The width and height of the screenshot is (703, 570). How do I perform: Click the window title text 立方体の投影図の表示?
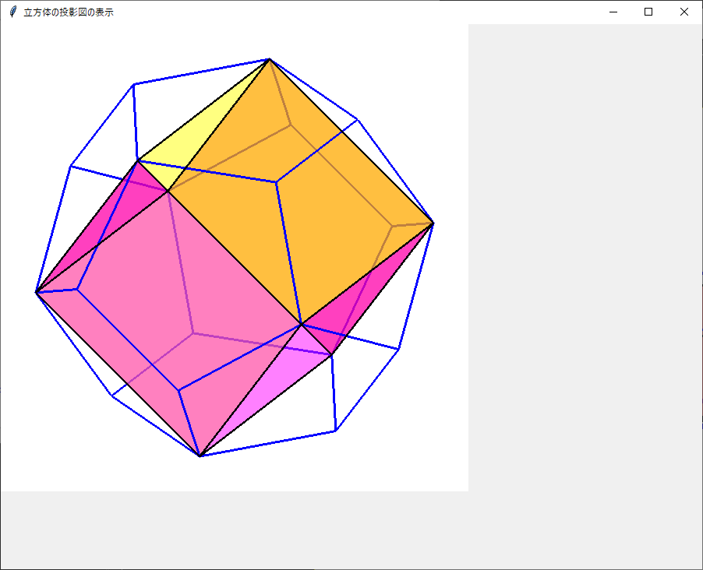click(69, 12)
